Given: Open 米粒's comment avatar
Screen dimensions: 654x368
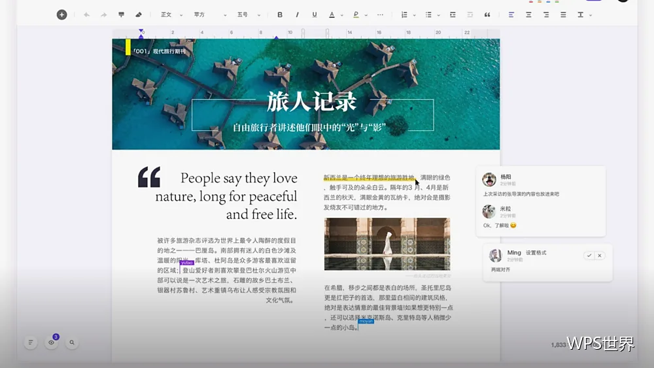Looking at the screenshot, I should pyautogui.click(x=489, y=211).
